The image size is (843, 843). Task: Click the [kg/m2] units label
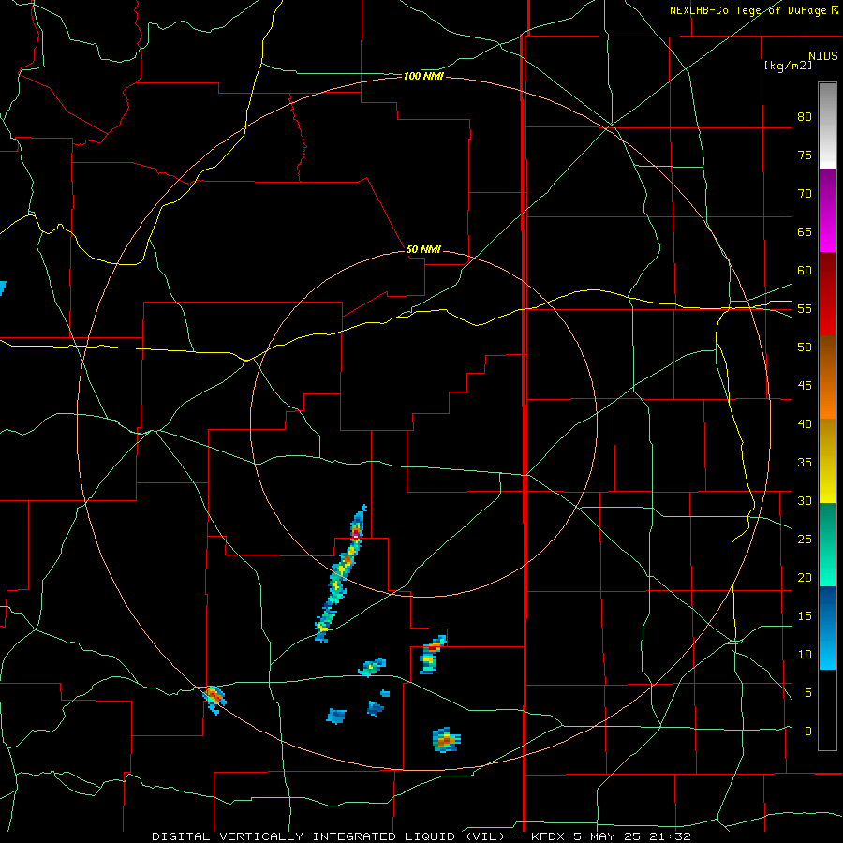(788, 66)
